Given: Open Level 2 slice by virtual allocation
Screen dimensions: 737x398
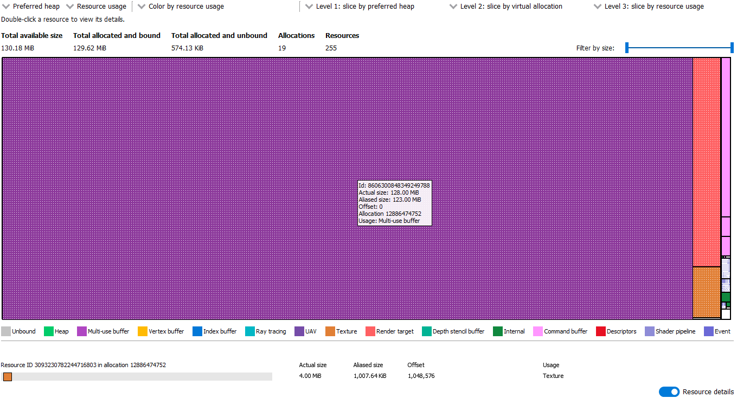Looking at the screenshot, I should (x=506, y=7).
